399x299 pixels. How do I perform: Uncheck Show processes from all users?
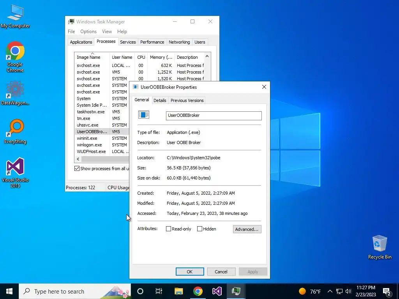[77, 168]
